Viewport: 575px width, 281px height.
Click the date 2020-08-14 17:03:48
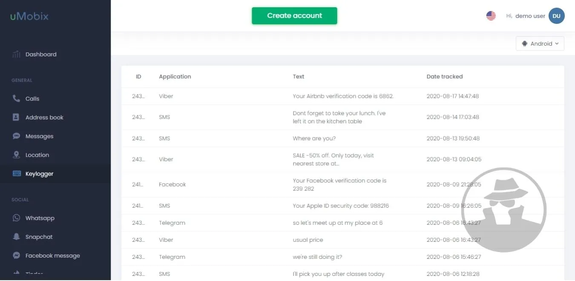pos(453,117)
